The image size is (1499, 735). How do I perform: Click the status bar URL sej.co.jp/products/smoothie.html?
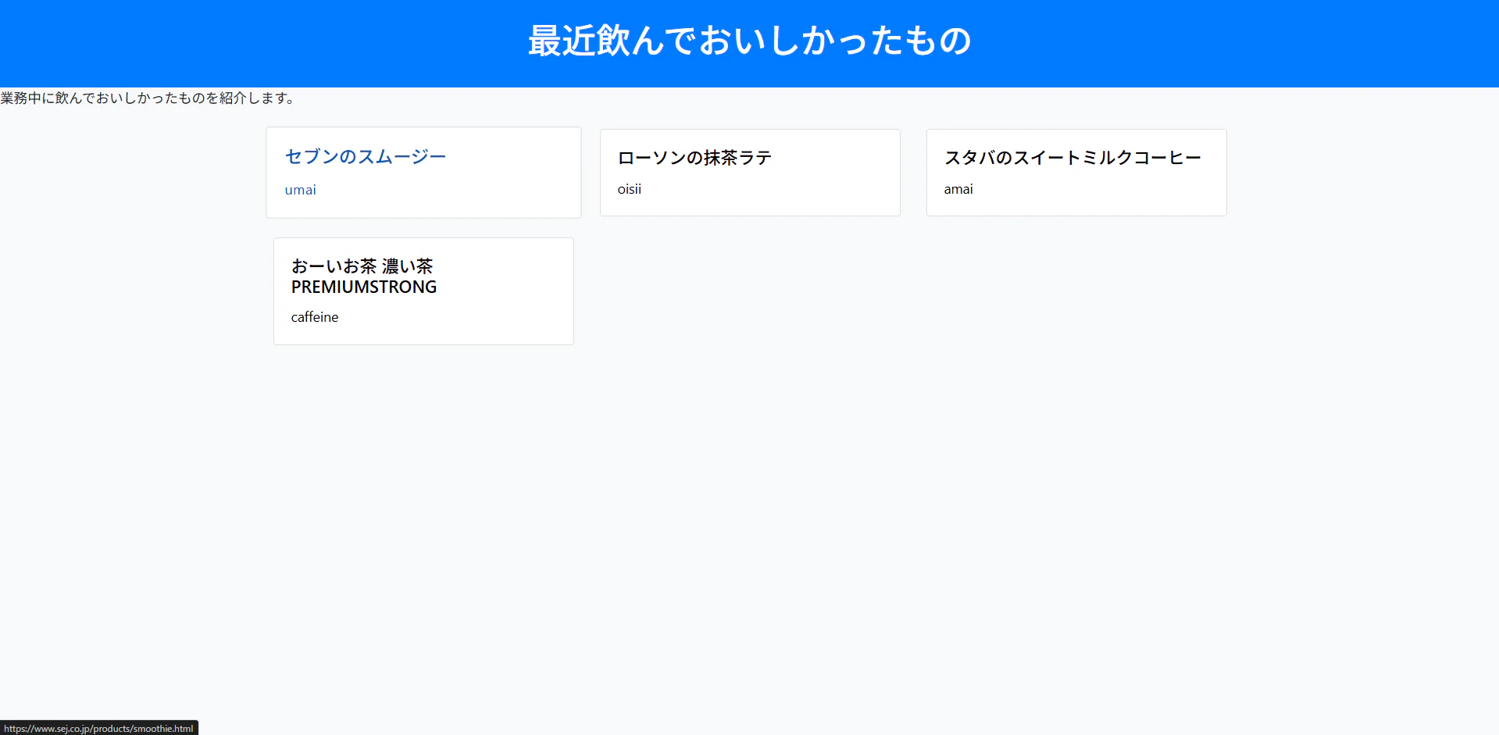(98, 729)
